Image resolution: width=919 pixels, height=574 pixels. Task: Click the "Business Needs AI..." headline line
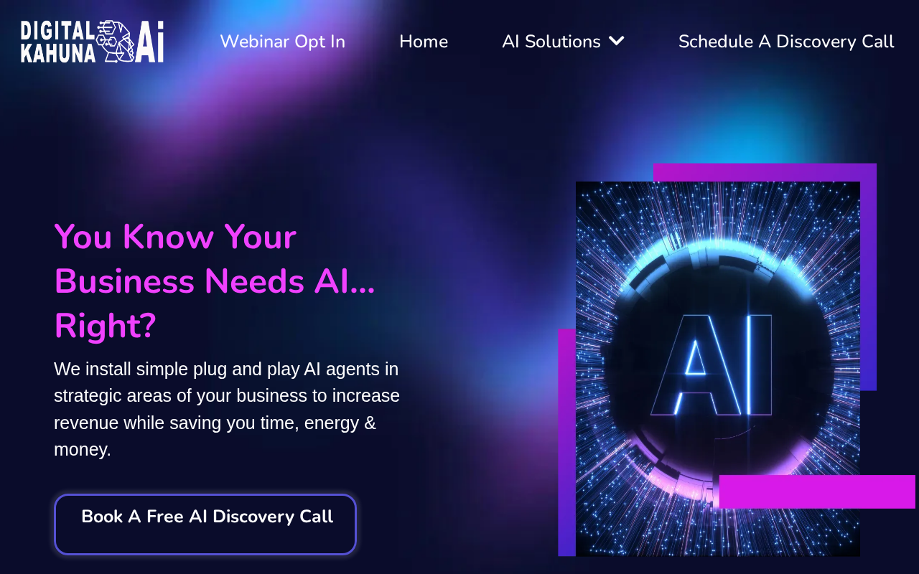[215, 281]
